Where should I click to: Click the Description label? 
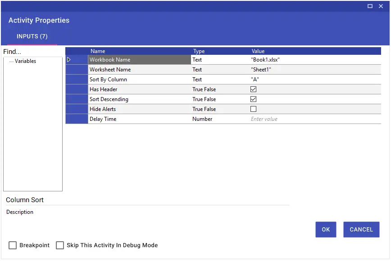pyautogui.click(x=20, y=212)
